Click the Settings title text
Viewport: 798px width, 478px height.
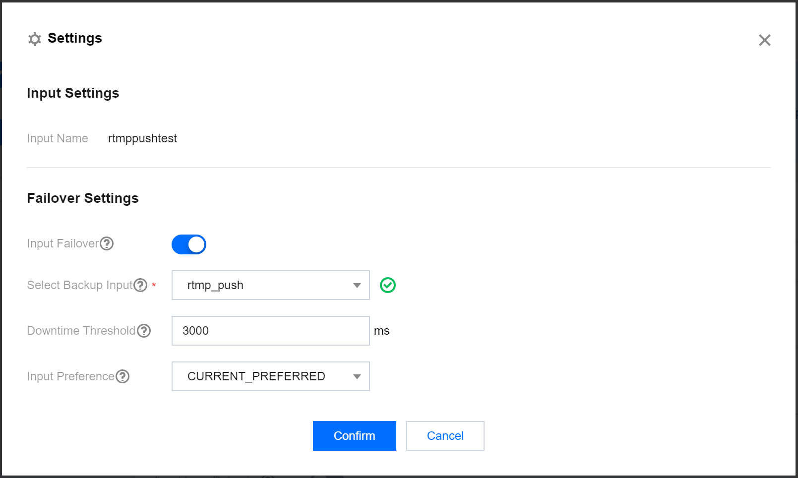click(74, 38)
